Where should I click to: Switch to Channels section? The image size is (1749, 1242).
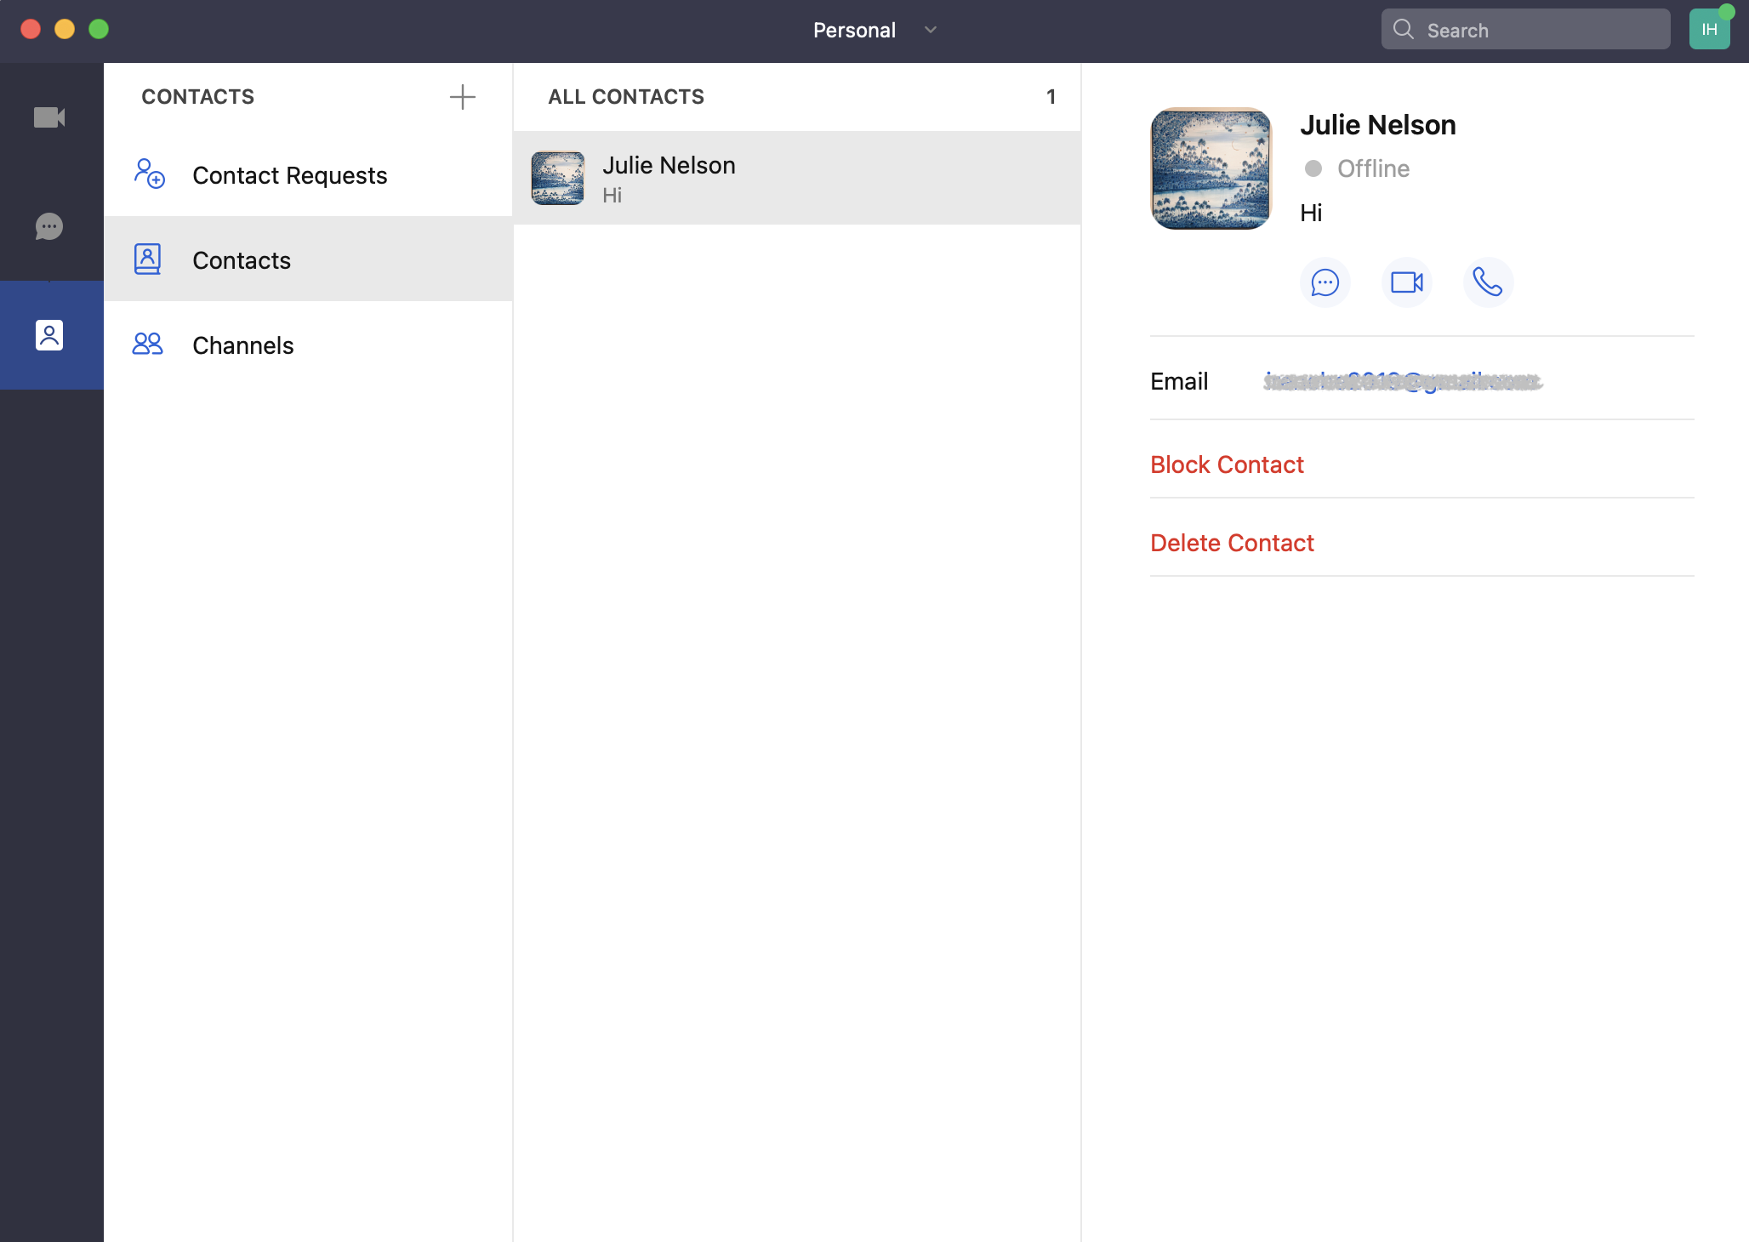click(242, 345)
